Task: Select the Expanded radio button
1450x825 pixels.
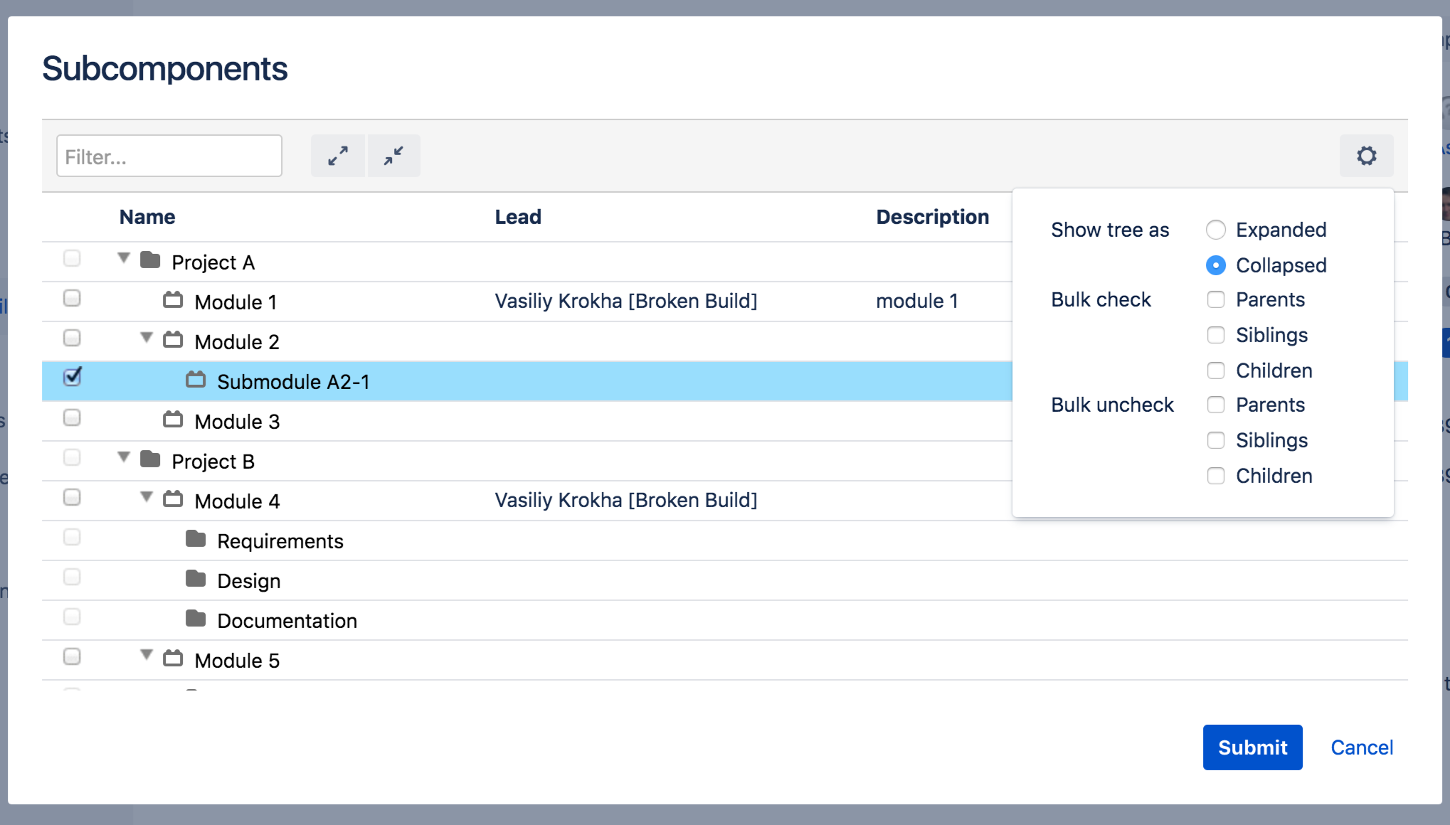Action: coord(1216,230)
